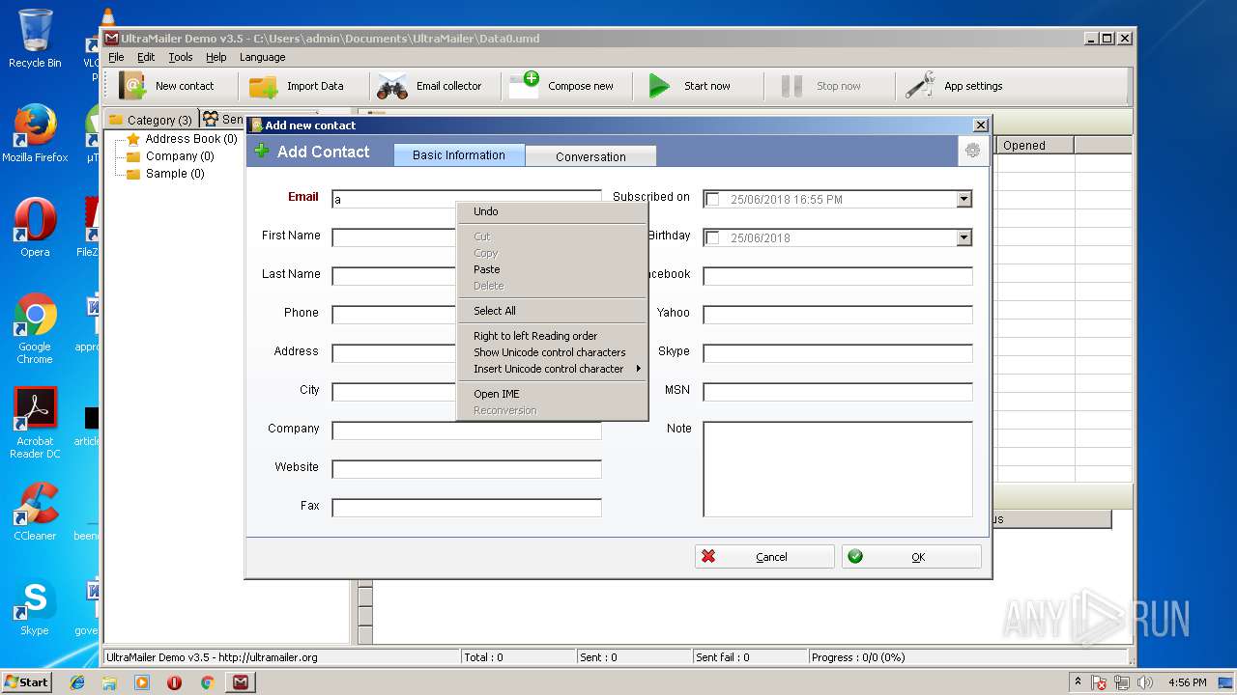
Task: Click the OK button
Action: pos(911,557)
